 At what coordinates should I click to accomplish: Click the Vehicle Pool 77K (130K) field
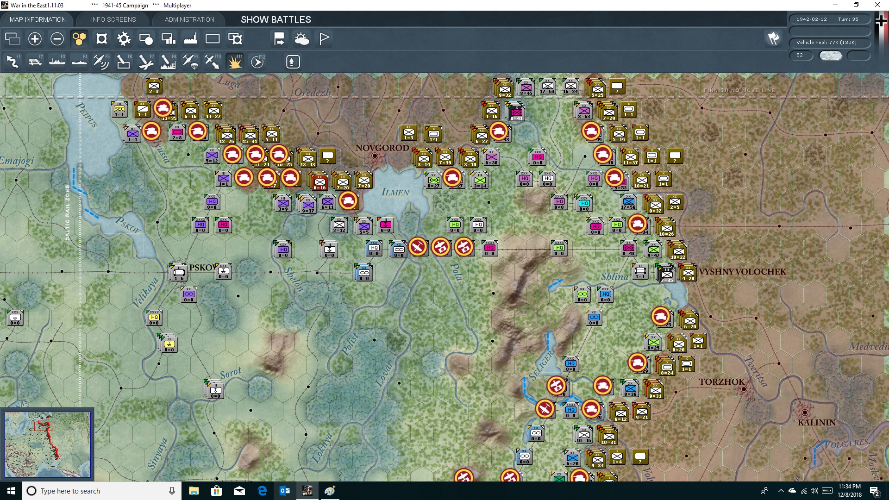(x=829, y=42)
